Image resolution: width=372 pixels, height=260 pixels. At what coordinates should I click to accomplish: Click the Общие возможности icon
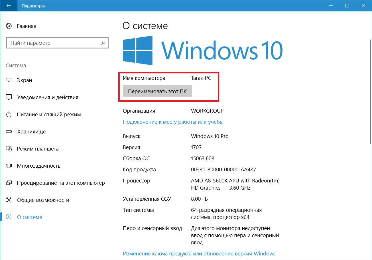tap(9, 200)
